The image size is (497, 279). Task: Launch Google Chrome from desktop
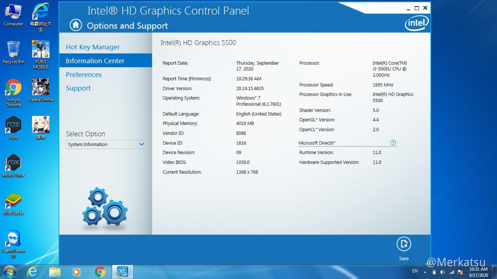(x=13, y=93)
